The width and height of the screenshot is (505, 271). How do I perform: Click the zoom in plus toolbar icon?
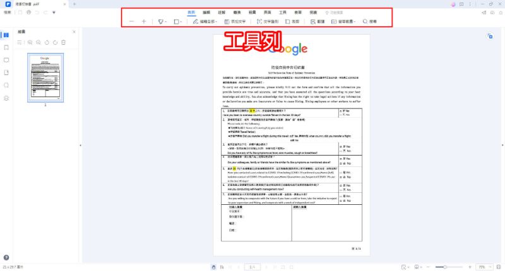(144, 21)
